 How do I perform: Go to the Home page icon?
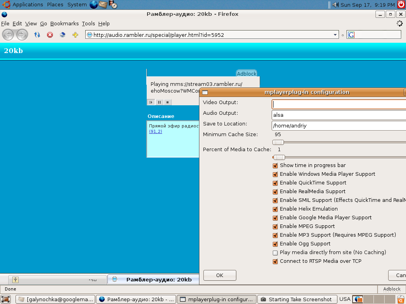63,35
